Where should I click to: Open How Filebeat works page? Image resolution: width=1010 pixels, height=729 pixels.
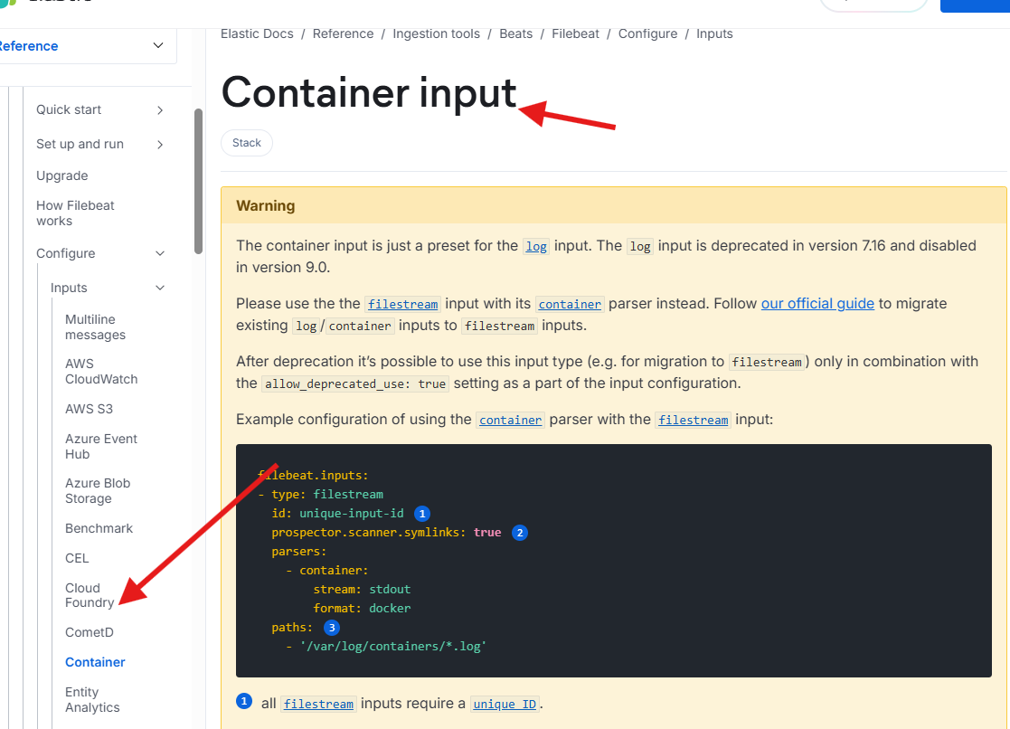point(75,213)
